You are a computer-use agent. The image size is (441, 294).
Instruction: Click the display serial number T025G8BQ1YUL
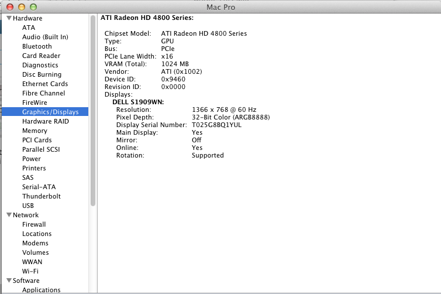[x=216, y=125]
